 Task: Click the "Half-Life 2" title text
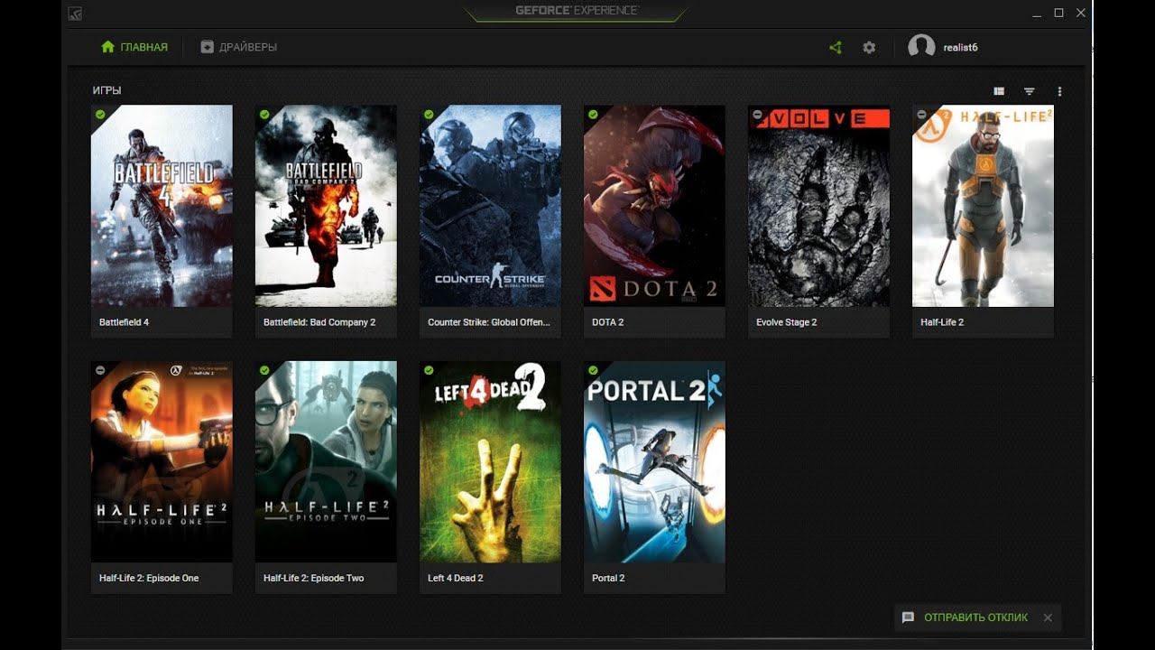[x=942, y=322]
